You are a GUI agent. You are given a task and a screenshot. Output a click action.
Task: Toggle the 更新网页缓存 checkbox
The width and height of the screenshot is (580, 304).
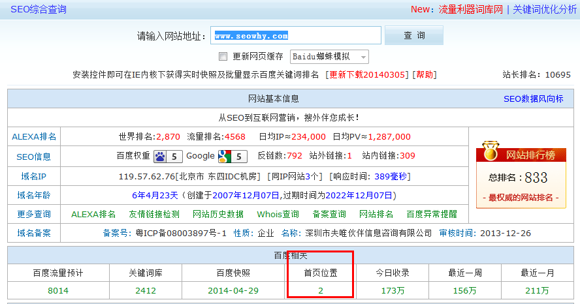pyautogui.click(x=223, y=56)
